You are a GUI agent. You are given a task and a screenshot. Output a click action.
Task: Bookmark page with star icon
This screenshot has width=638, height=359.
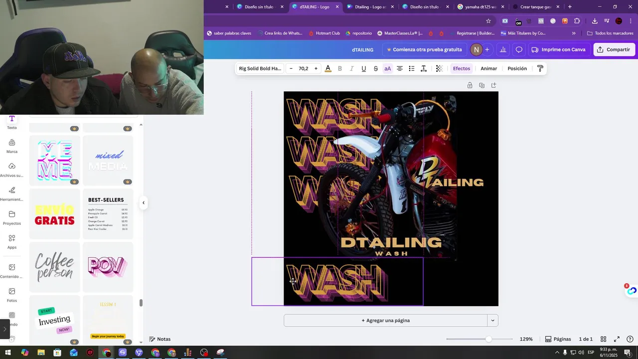(x=488, y=21)
